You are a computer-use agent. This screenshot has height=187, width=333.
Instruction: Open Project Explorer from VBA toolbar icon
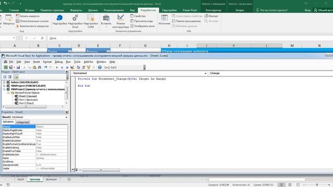click(79, 68)
